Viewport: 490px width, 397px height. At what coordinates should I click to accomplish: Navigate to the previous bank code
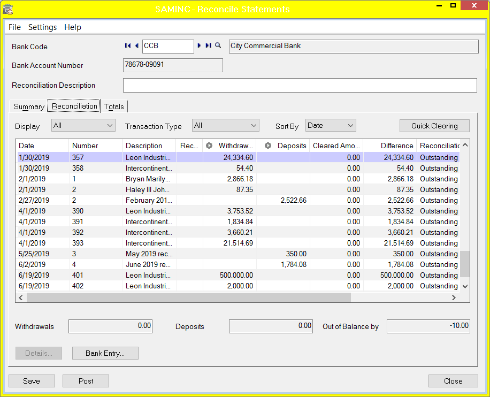136,47
